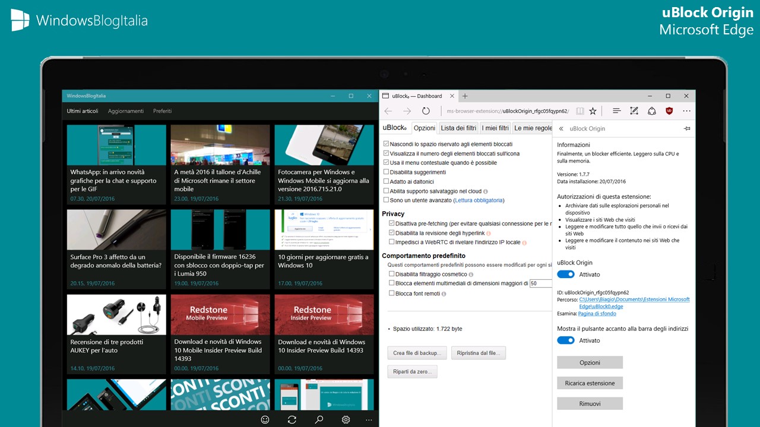
Task: Check Sono un utente avanzato
Action: click(387, 200)
